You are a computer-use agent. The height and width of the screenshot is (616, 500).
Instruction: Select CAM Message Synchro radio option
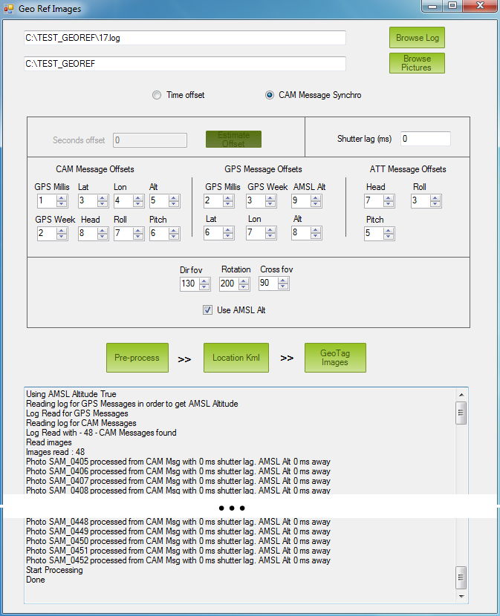click(270, 95)
